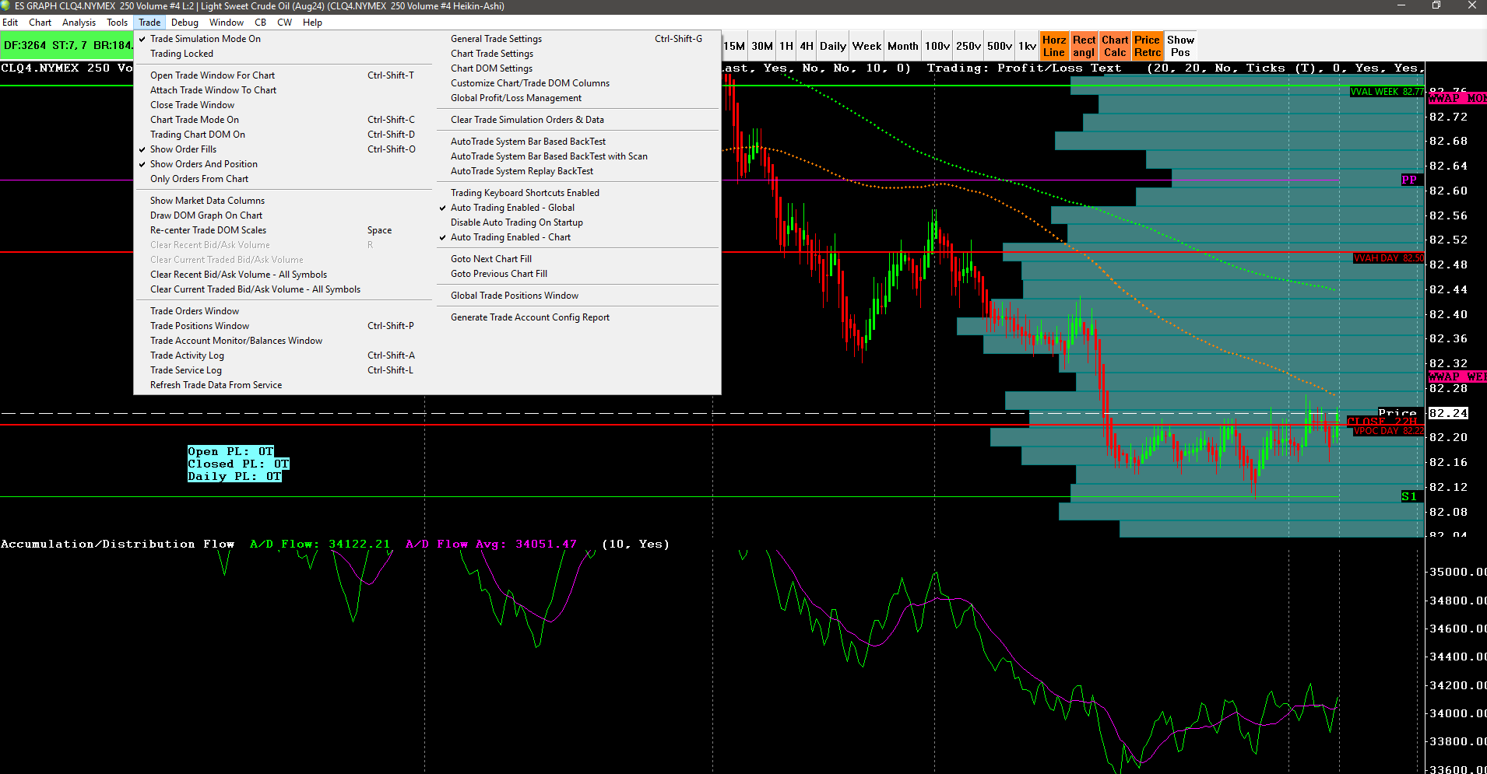The width and height of the screenshot is (1487, 774).
Task: Open the Trade Service Log
Action: [283, 370]
